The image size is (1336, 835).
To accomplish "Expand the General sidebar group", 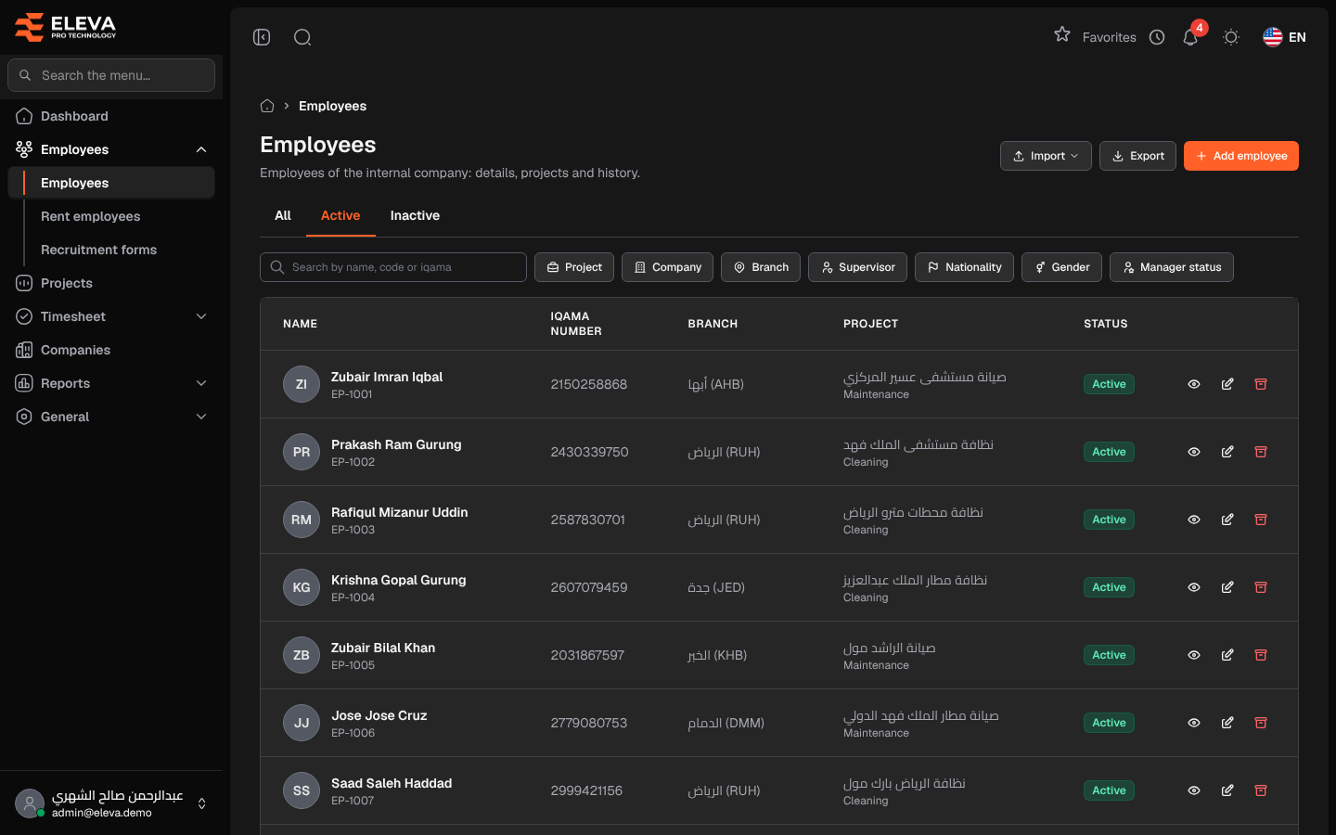I will (111, 417).
